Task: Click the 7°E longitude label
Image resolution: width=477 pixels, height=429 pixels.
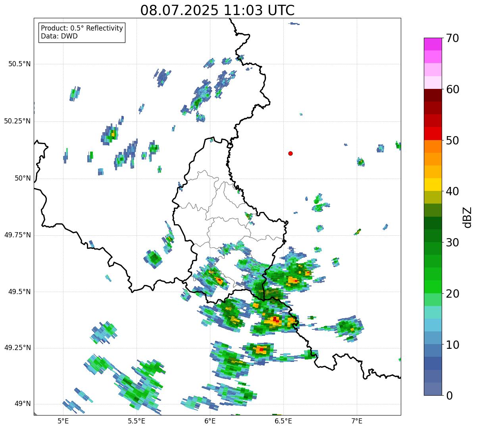Action: coord(357,421)
